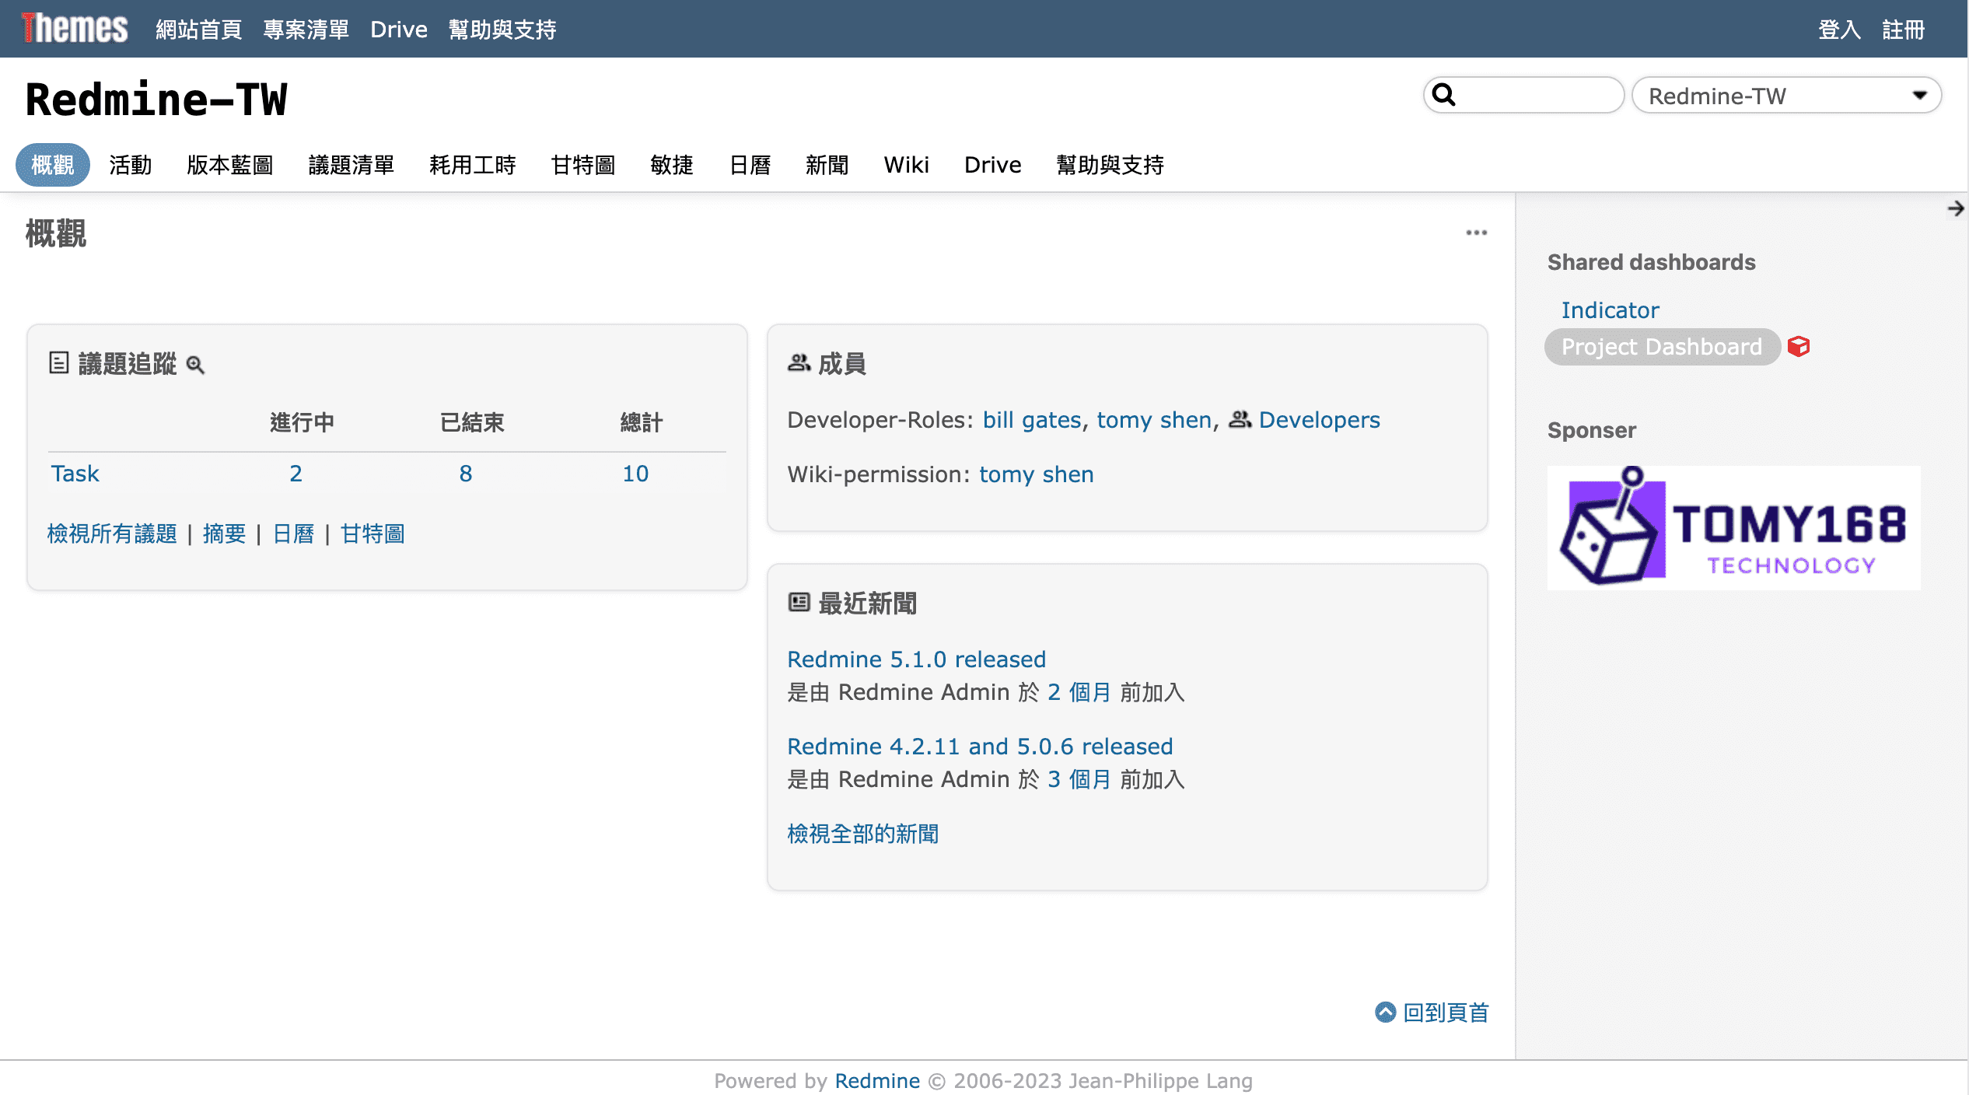Click the 註冊 link
This screenshot has width=1969, height=1095.
(1903, 30)
